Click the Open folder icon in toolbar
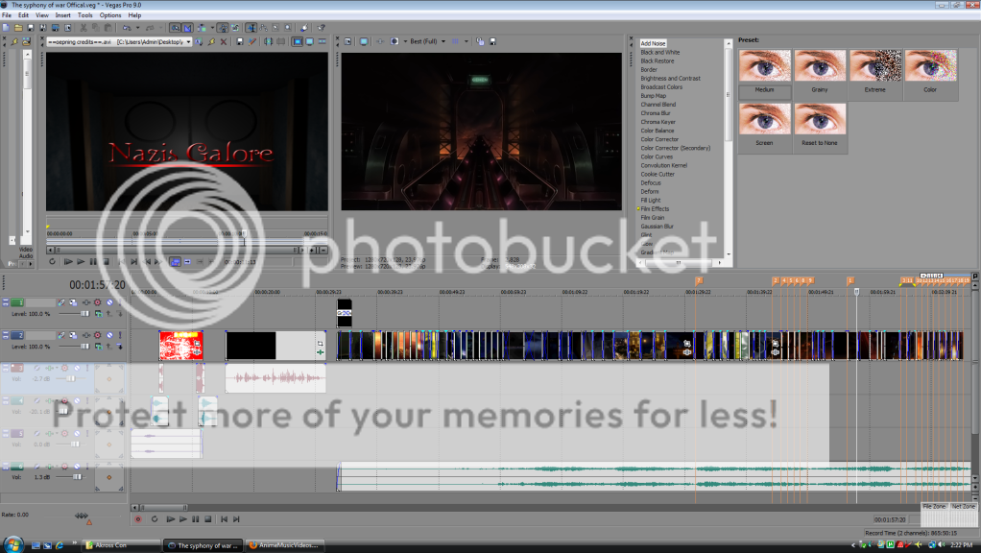This screenshot has width=981, height=553. [18, 28]
